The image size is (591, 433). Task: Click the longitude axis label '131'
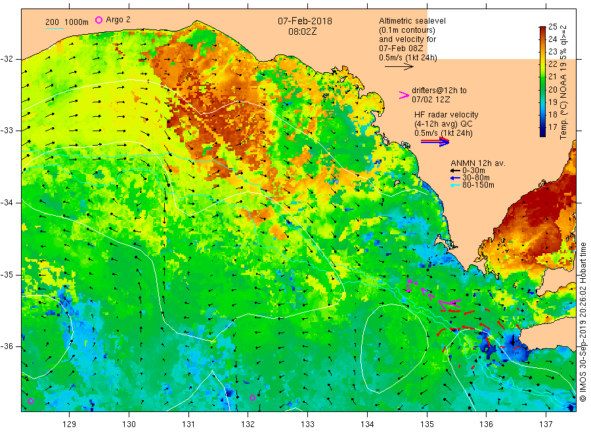[188, 424]
